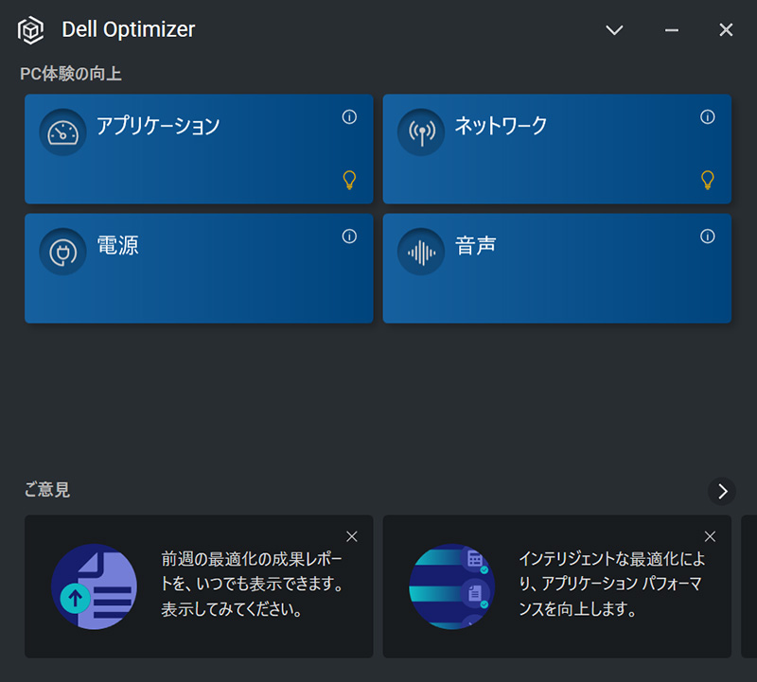
Task: Click the lightbulb on ネットワーク tile
Action: point(707,179)
